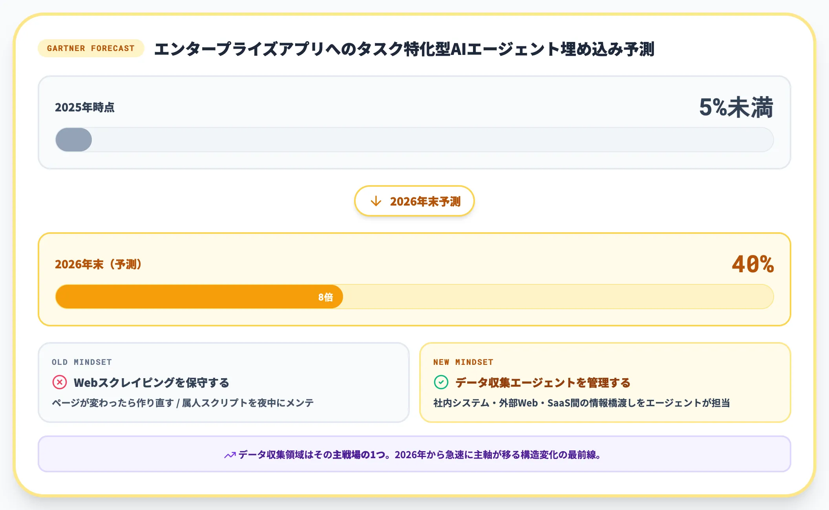This screenshot has height=510, width=829.
Task: Click the trend-up arrow icon in the purple banner
Action: click(230, 455)
